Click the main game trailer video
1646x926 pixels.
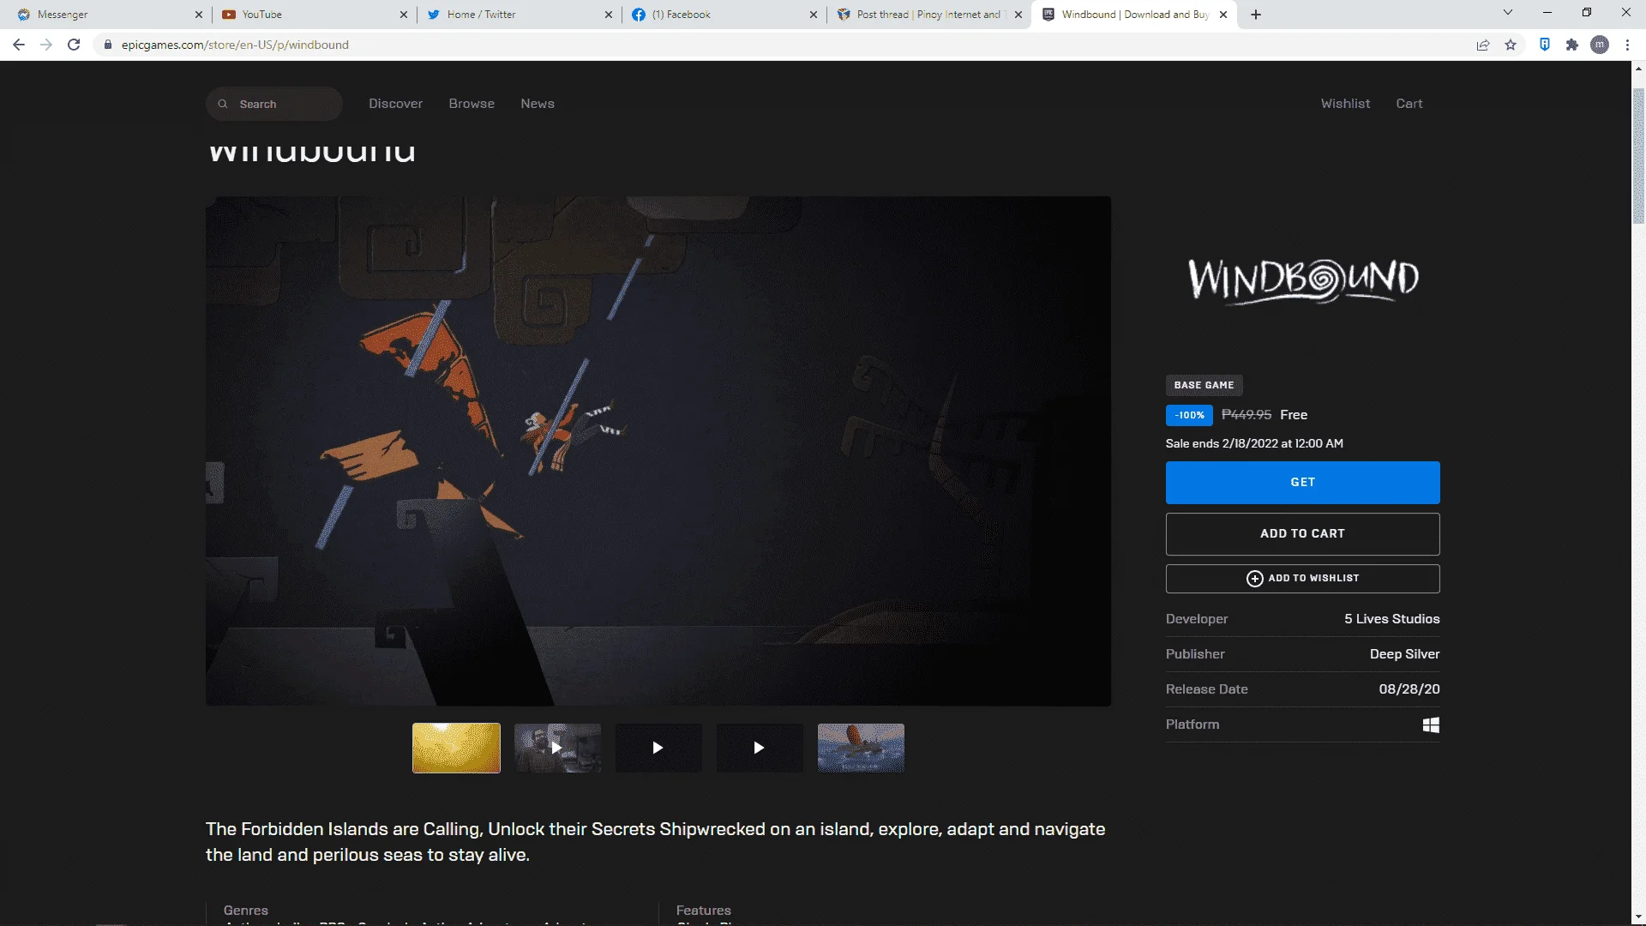(x=658, y=451)
